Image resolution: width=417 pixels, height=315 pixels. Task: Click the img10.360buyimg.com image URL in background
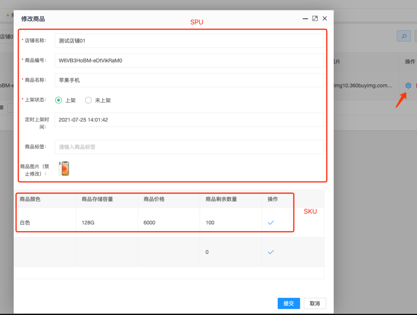pyautogui.click(x=363, y=86)
